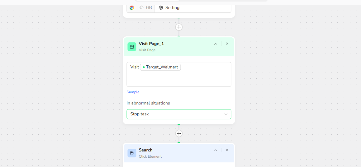Delete the Visit Page_1 node
Image resolution: width=361 pixels, height=167 pixels.
coord(227,44)
